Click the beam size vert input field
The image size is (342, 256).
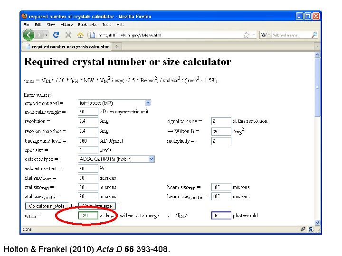pos(221,187)
